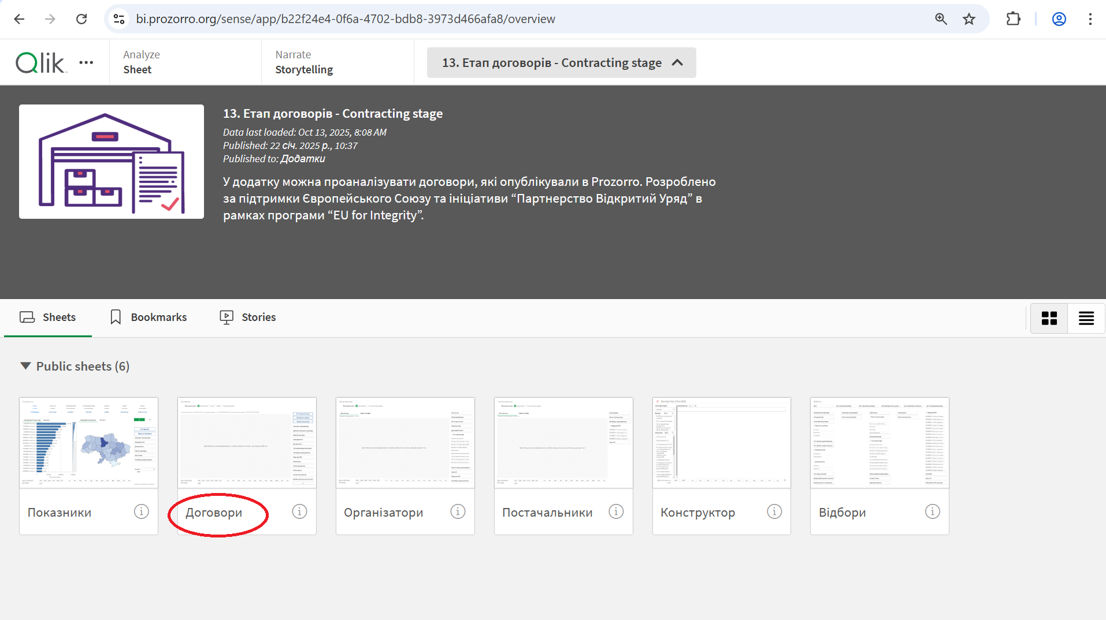
Task: Switch to list view layout
Action: 1086,318
